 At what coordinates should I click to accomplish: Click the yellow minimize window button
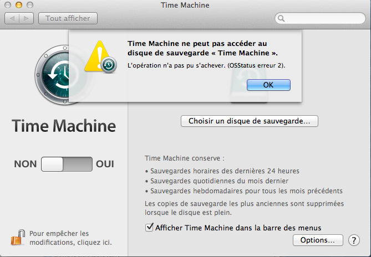[19, 5]
